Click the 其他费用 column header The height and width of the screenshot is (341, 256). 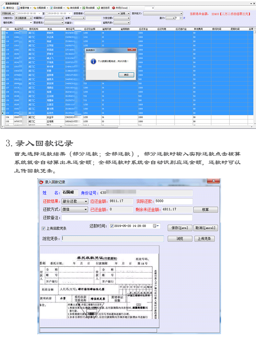202,29
